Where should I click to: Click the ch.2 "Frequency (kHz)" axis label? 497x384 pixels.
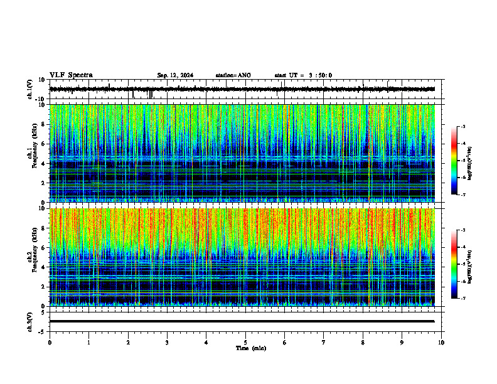[x=35, y=250]
